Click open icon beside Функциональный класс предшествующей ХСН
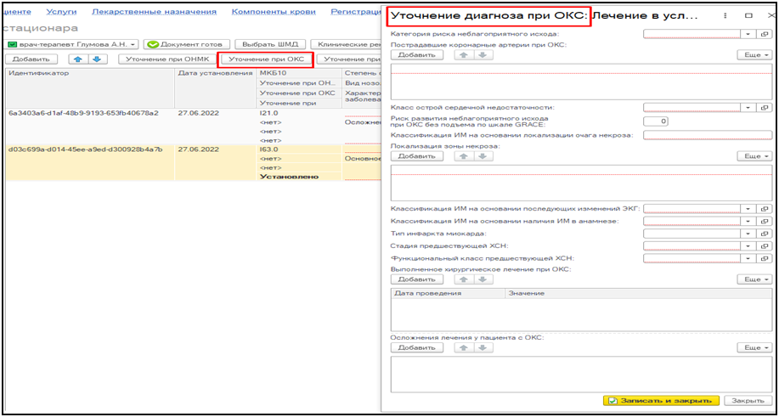 pos(765,258)
